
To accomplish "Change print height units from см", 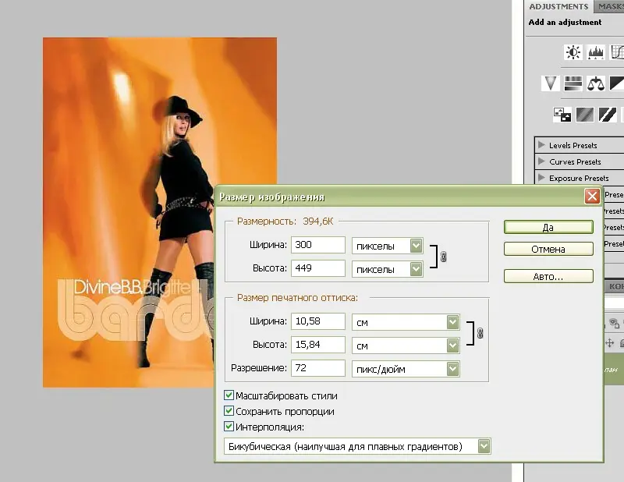I will pos(452,346).
